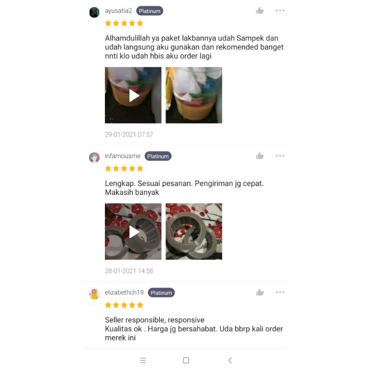Tap the Android home square button
Viewport: 373px width, 373px height.
click(x=186, y=360)
